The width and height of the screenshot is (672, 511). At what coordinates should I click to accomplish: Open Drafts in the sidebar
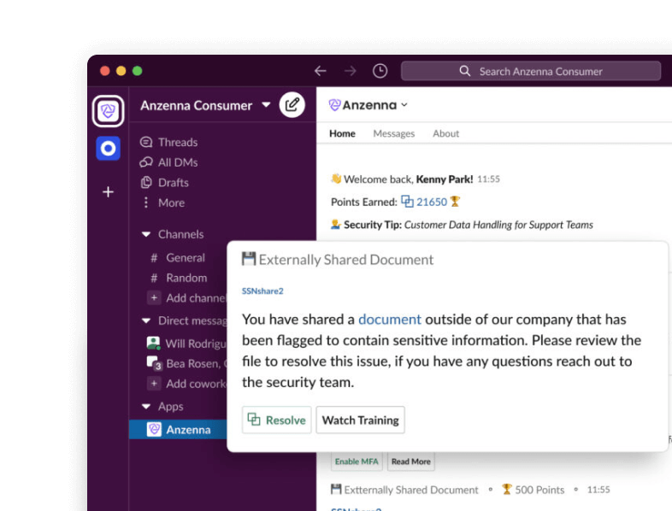173,183
